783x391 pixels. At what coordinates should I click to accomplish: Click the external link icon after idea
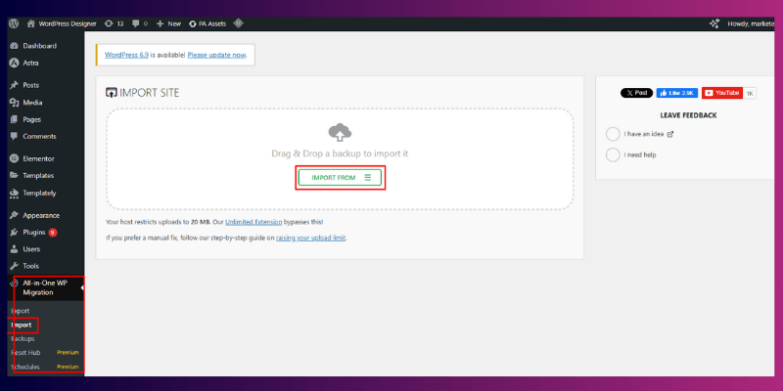click(x=670, y=134)
